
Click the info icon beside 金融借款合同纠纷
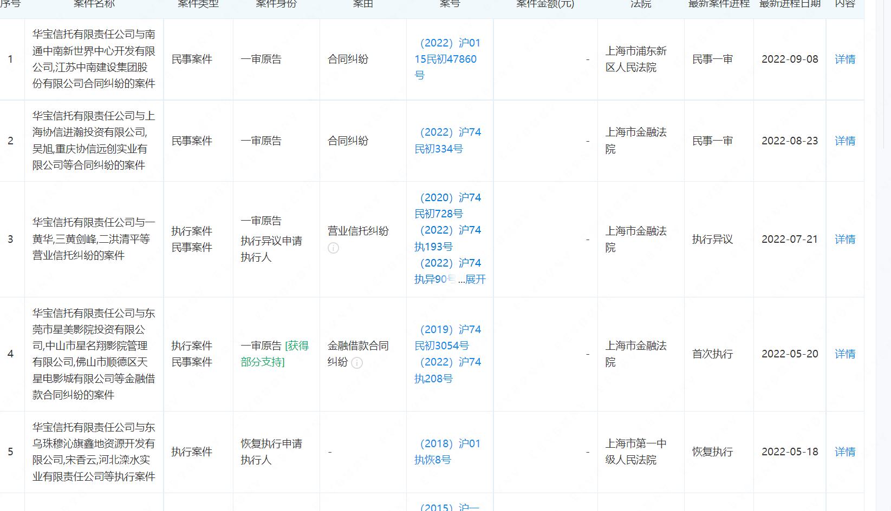click(357, 363)
